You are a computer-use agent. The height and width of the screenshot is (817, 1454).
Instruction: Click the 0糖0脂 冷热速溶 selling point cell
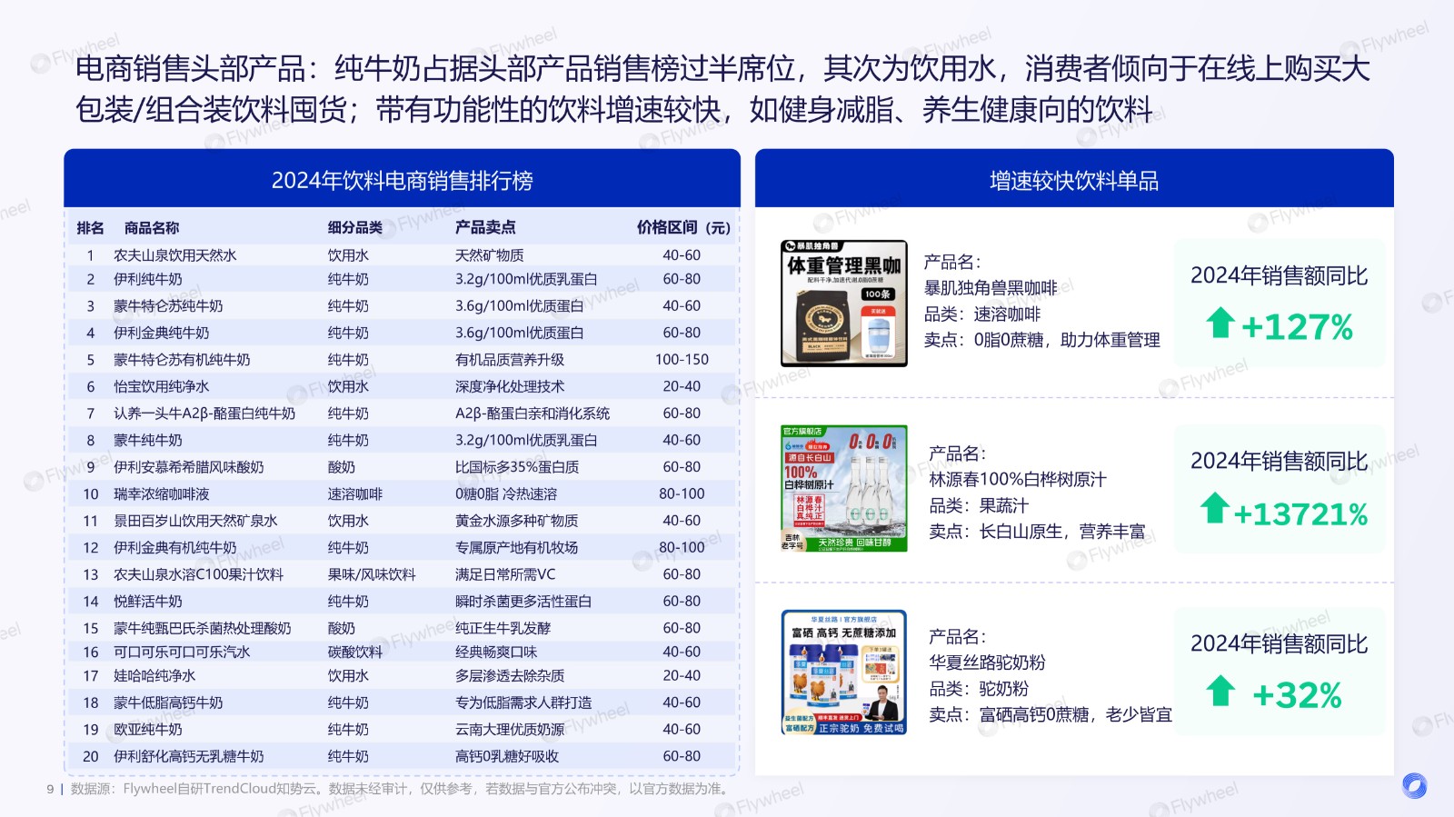[x=506, y=493]
